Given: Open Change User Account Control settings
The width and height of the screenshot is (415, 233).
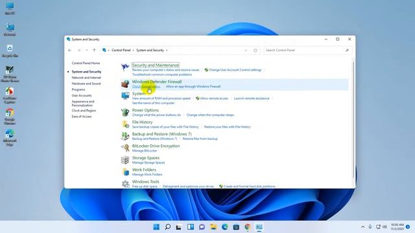Looking at the screenshot, I should click(235, 70).
